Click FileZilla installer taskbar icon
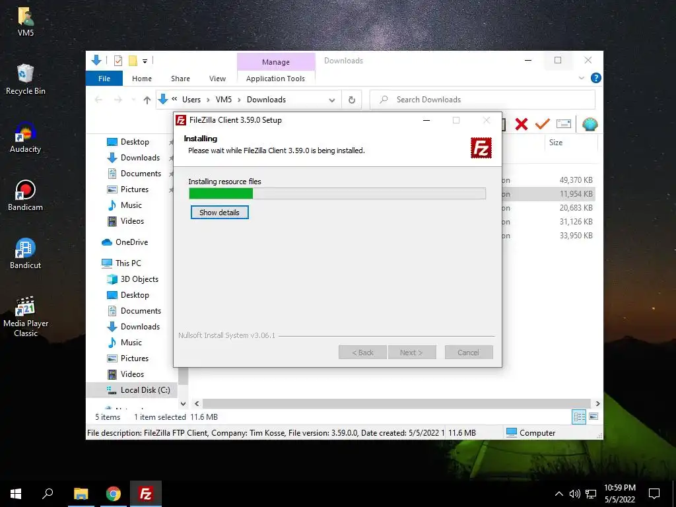The width and height of the screenshot is (676, 507). pyautogui.click(x=146, y=494)
